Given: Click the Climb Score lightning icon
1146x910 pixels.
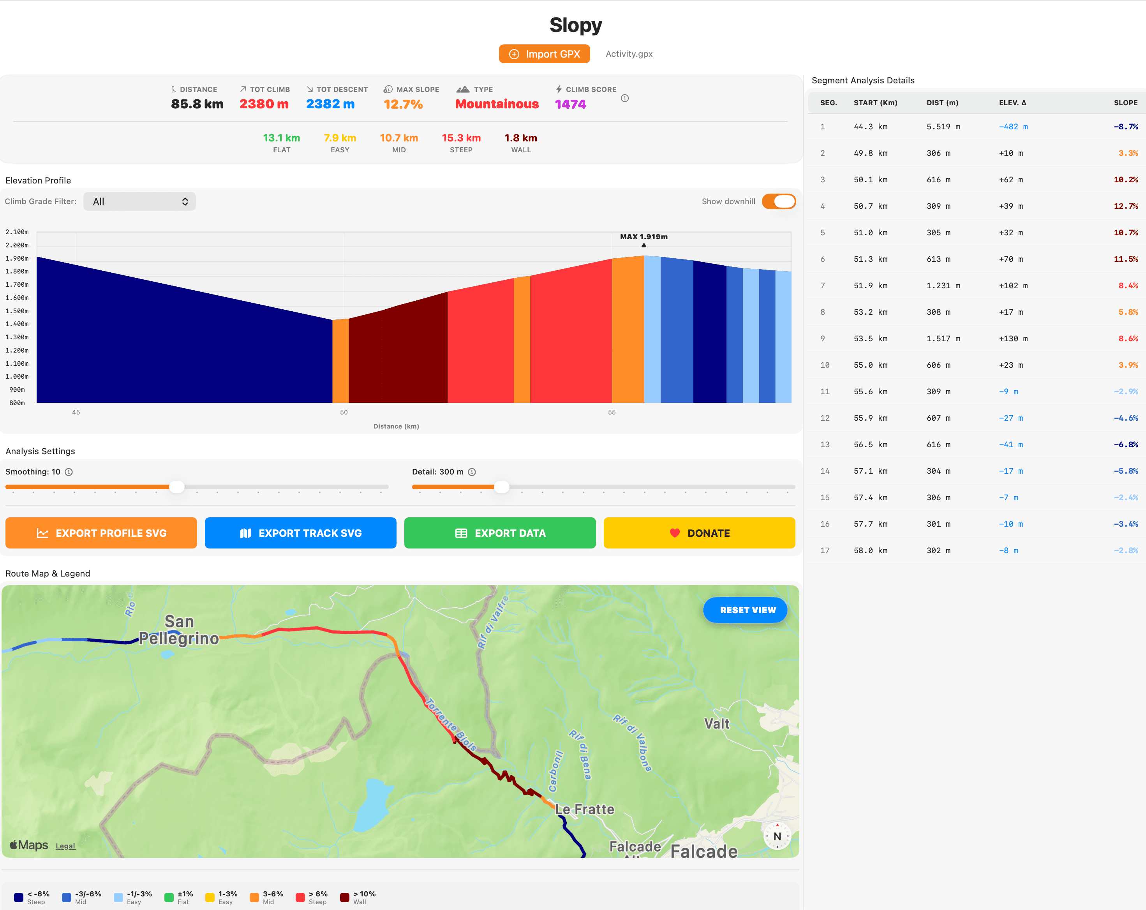Looking at the screenshot, I should [559, 89].
